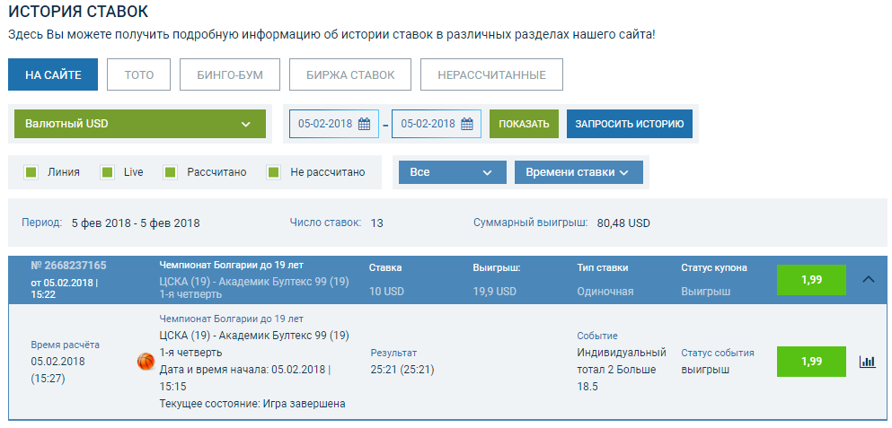
Task: Open the Валютный USD account dropdown
Action: click(140, 124)
